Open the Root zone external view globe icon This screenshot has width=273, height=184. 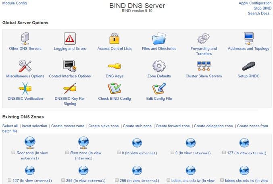[30, 143]
